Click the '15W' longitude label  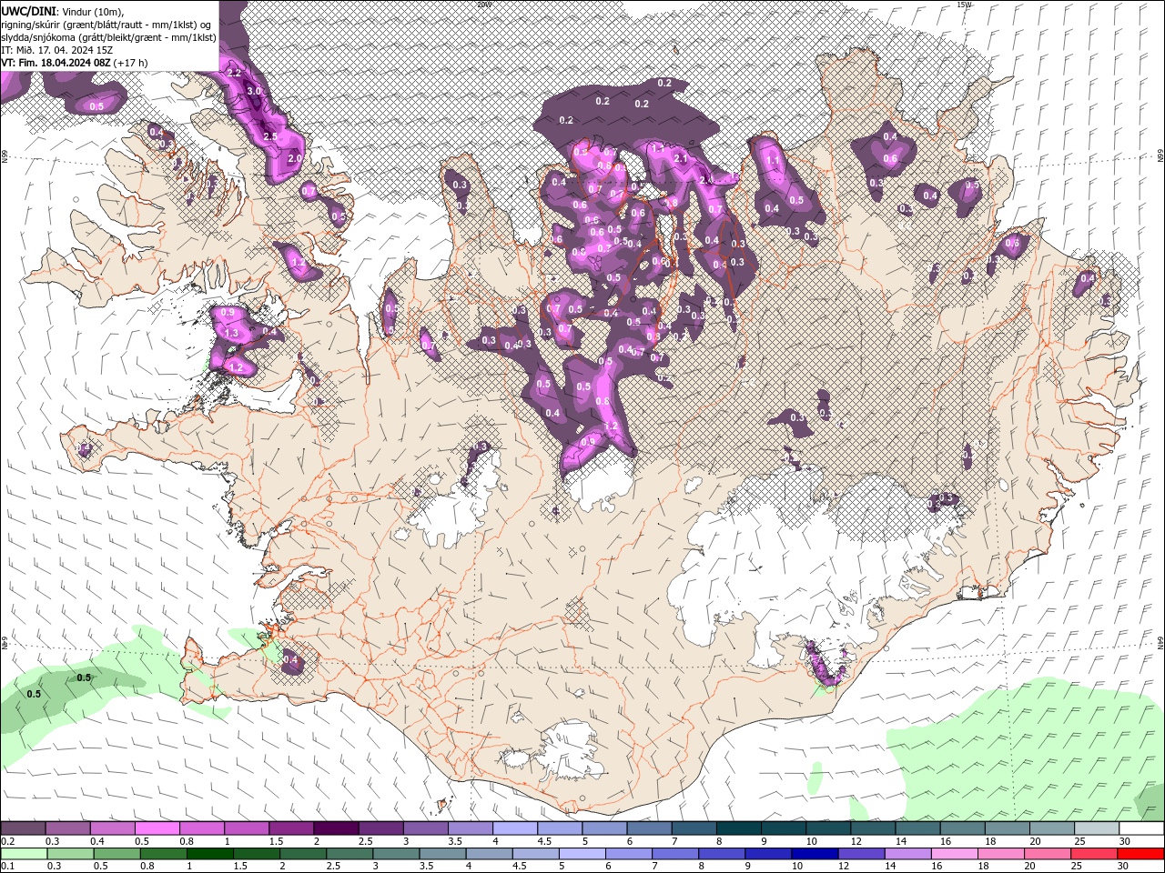pyautogui.click(x=965, y=5)
